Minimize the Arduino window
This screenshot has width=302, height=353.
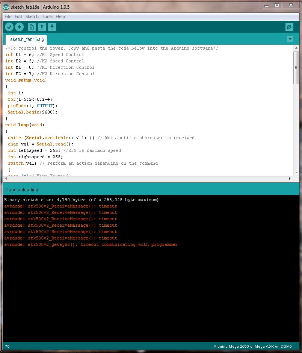pyautogui.click(x=267, y=6)
